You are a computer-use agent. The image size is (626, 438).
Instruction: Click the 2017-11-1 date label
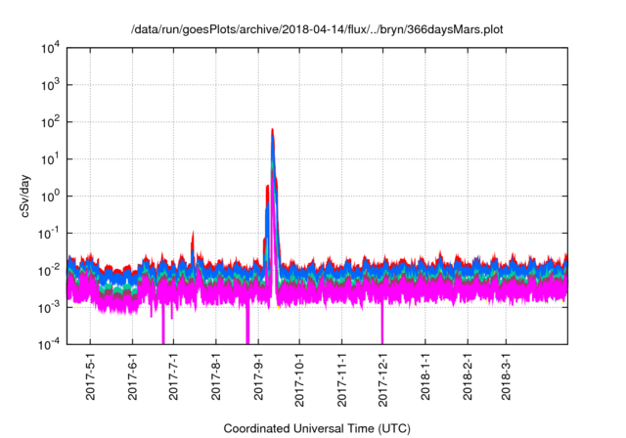point(341,379)
